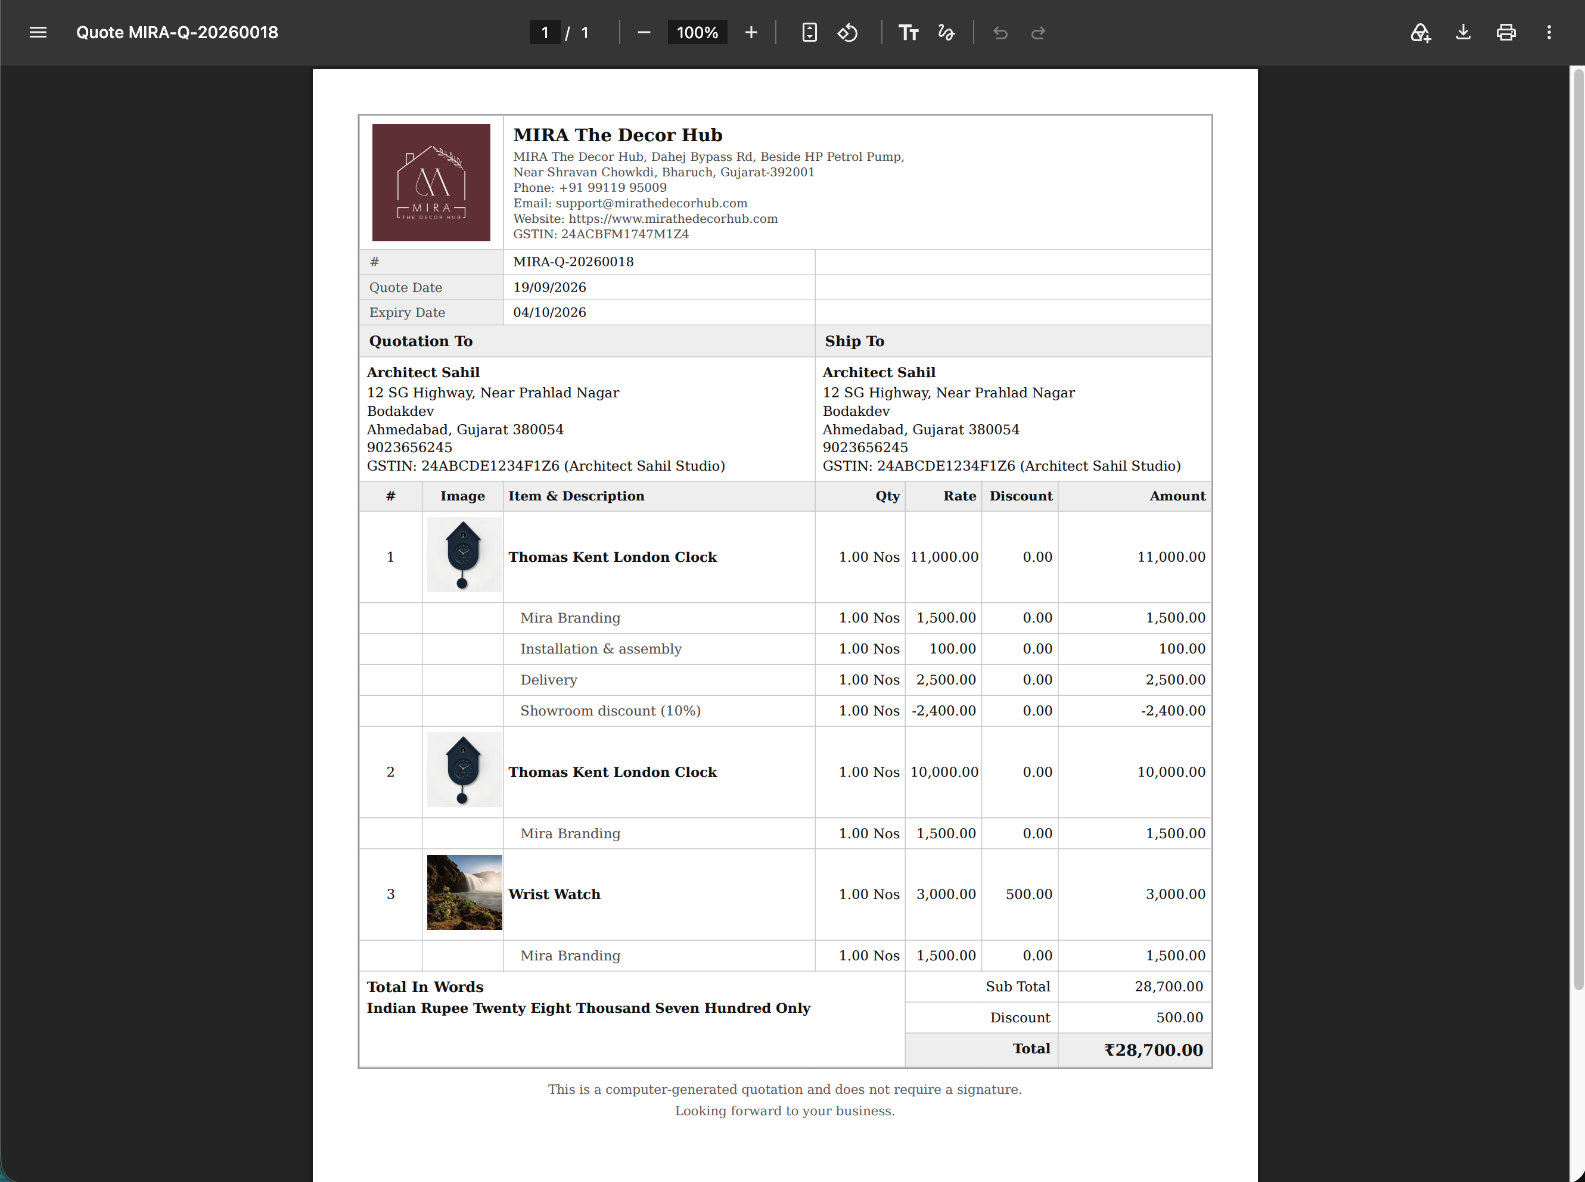Click the 'Delivery' line item

click(549, 680)
